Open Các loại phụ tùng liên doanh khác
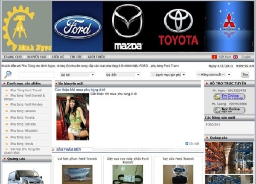 (x=22, y=151)
